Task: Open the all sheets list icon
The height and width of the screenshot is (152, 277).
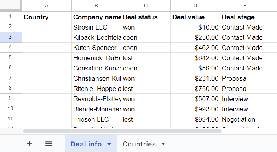Action: [48, 144]
